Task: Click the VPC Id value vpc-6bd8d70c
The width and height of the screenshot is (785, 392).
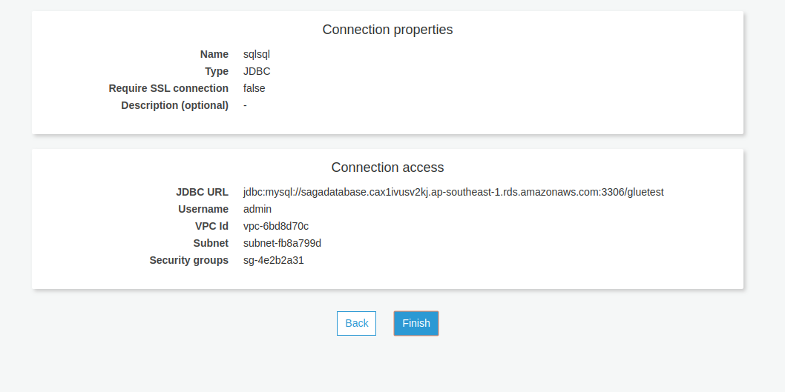Action: (x=276, y=226)
